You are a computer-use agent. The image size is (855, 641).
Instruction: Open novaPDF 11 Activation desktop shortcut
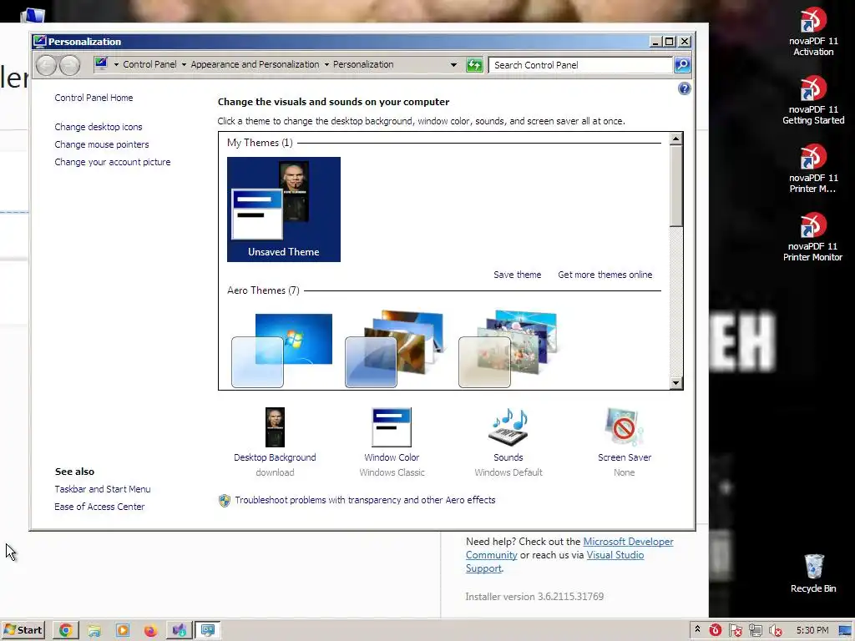point(813,33)
